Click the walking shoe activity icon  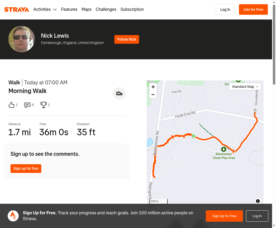(x=119, y=94)
